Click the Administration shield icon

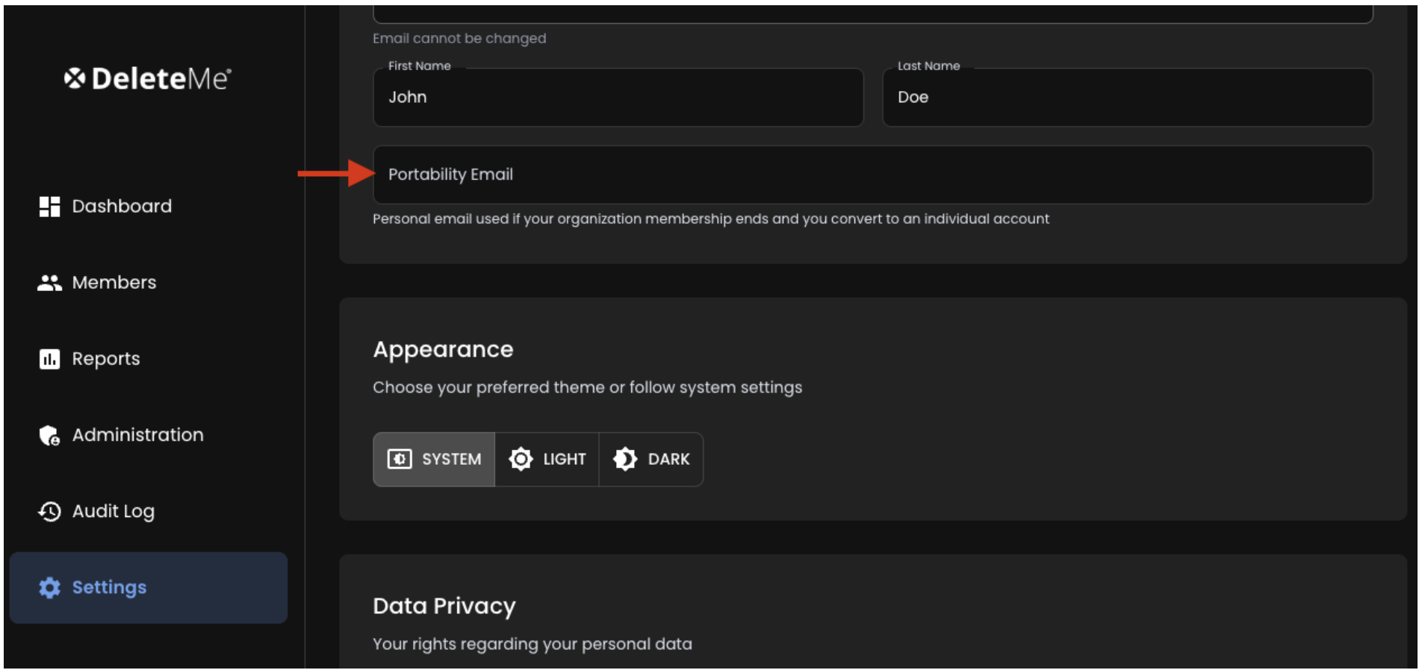(49, 435)
